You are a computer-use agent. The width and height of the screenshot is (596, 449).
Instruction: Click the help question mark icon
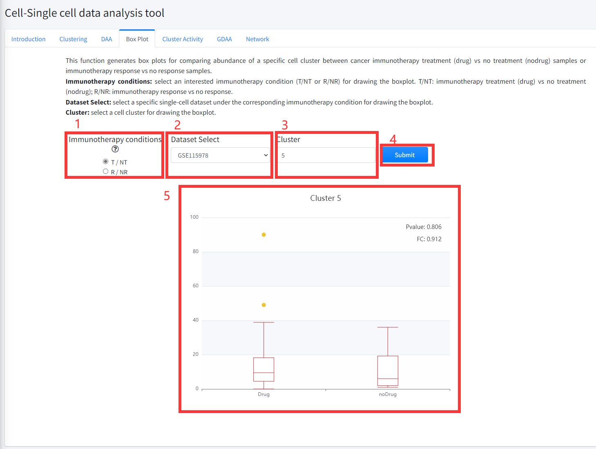tap(115, 149)
